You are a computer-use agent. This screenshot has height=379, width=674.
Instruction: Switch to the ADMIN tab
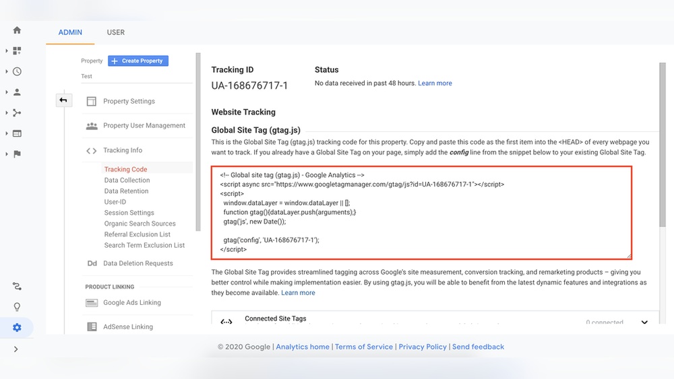[x=70, y=32]
